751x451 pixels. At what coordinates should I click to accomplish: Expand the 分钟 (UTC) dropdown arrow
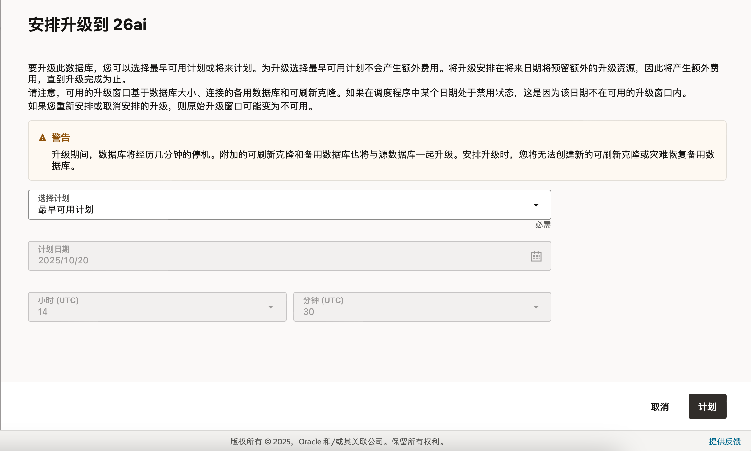tap(536, 307)
